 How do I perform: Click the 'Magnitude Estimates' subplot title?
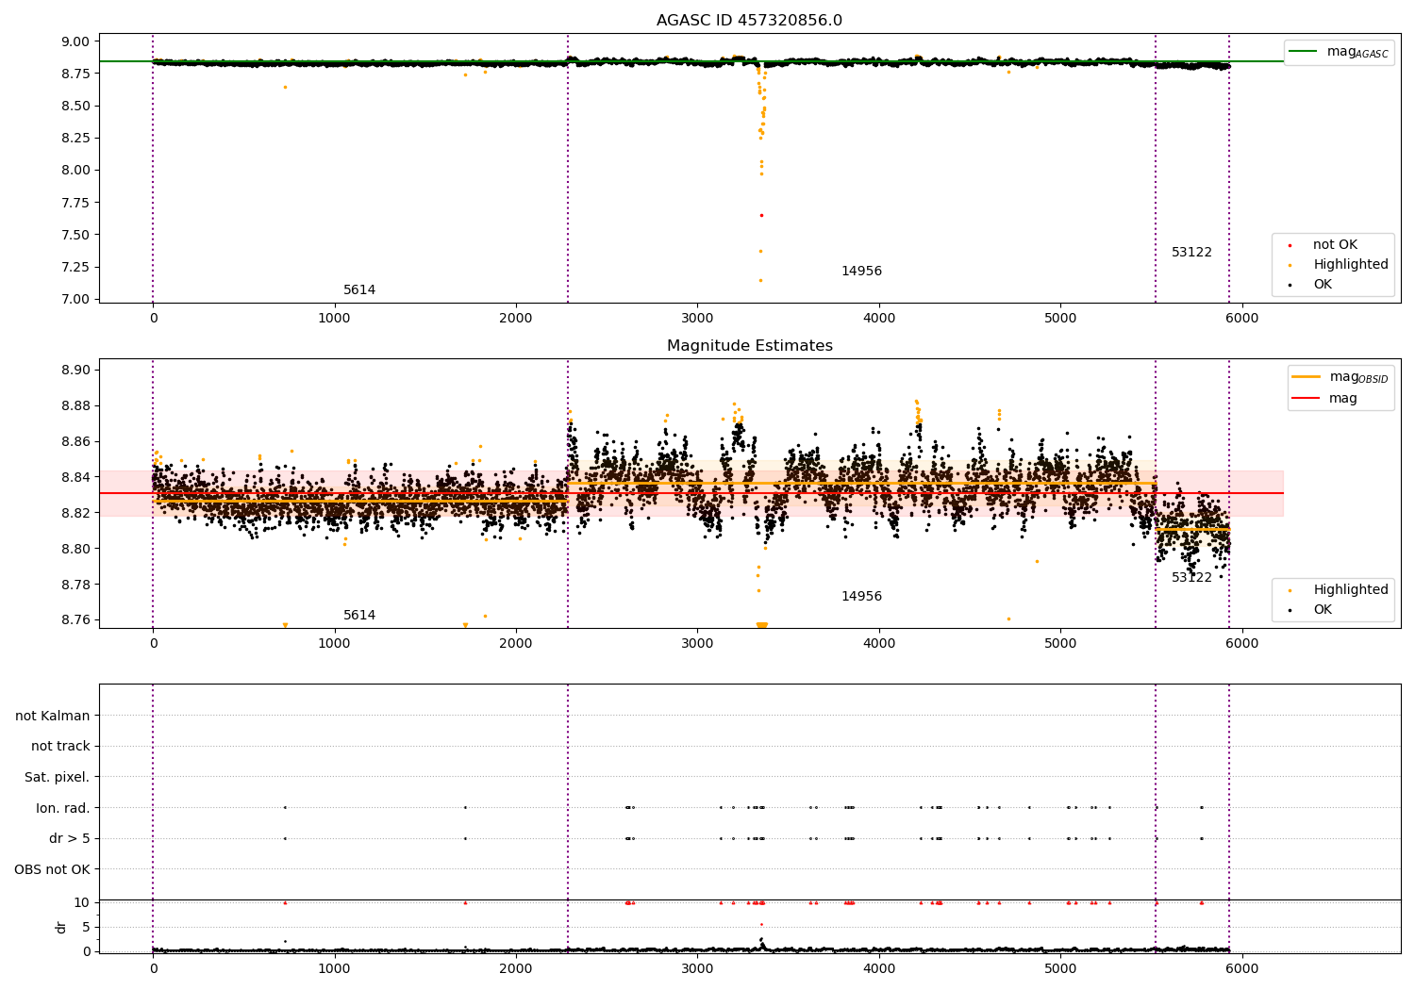[749, 346]
